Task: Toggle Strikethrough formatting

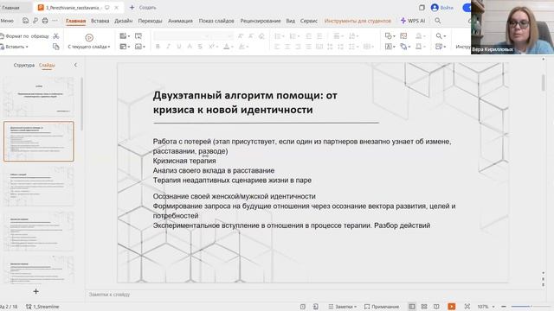Action: [x=200, y=47]
